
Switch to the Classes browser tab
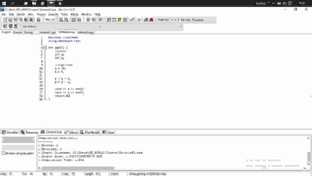click(17, 32)
